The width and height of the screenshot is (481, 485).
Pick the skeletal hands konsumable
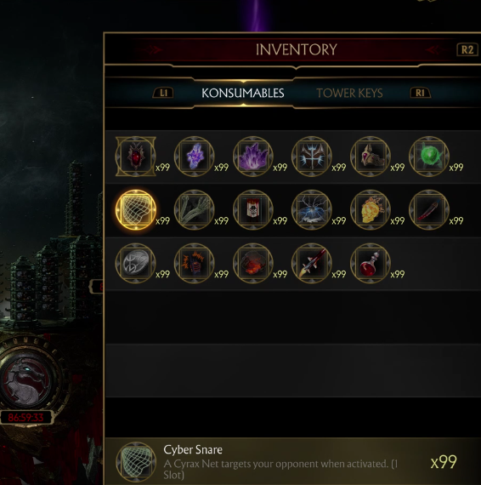click(195, 209)
